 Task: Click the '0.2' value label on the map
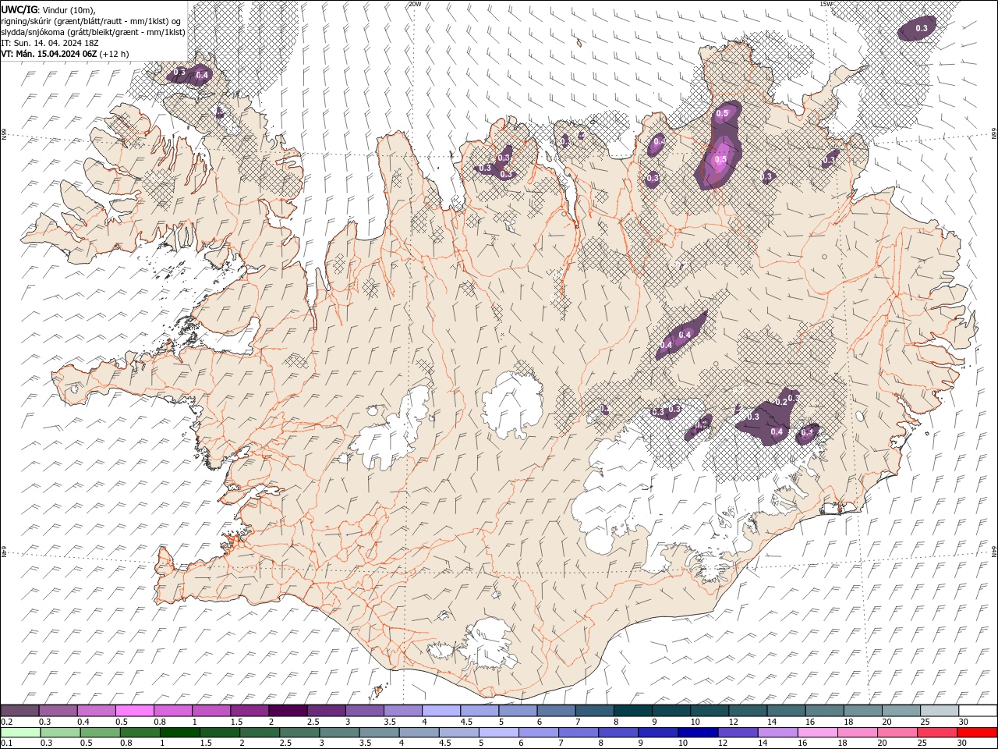(782, 401)
